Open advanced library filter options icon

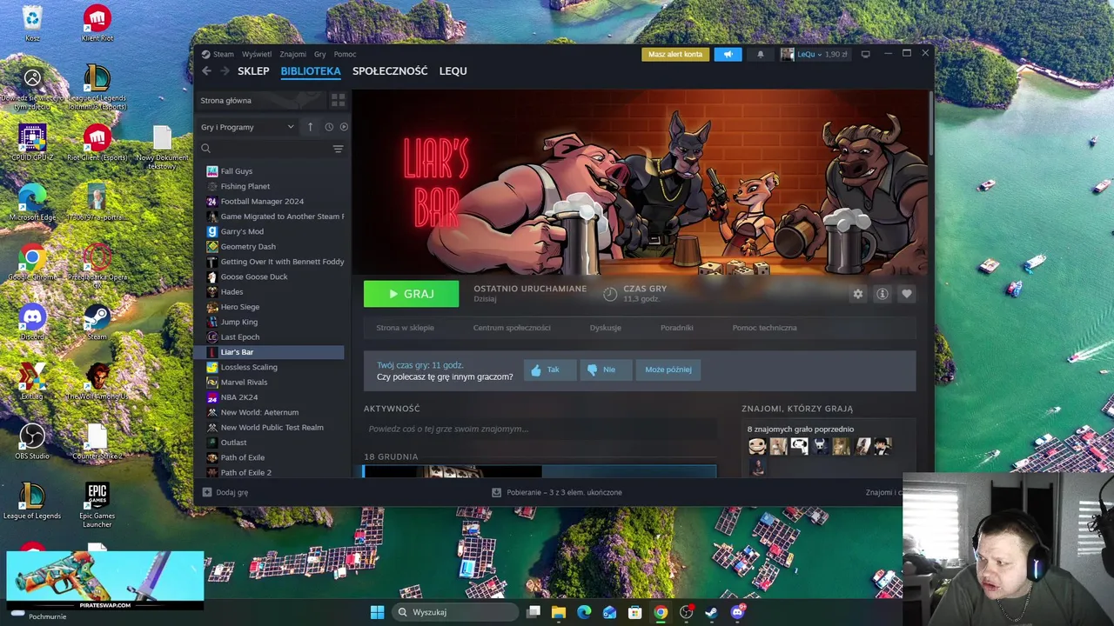338,149
